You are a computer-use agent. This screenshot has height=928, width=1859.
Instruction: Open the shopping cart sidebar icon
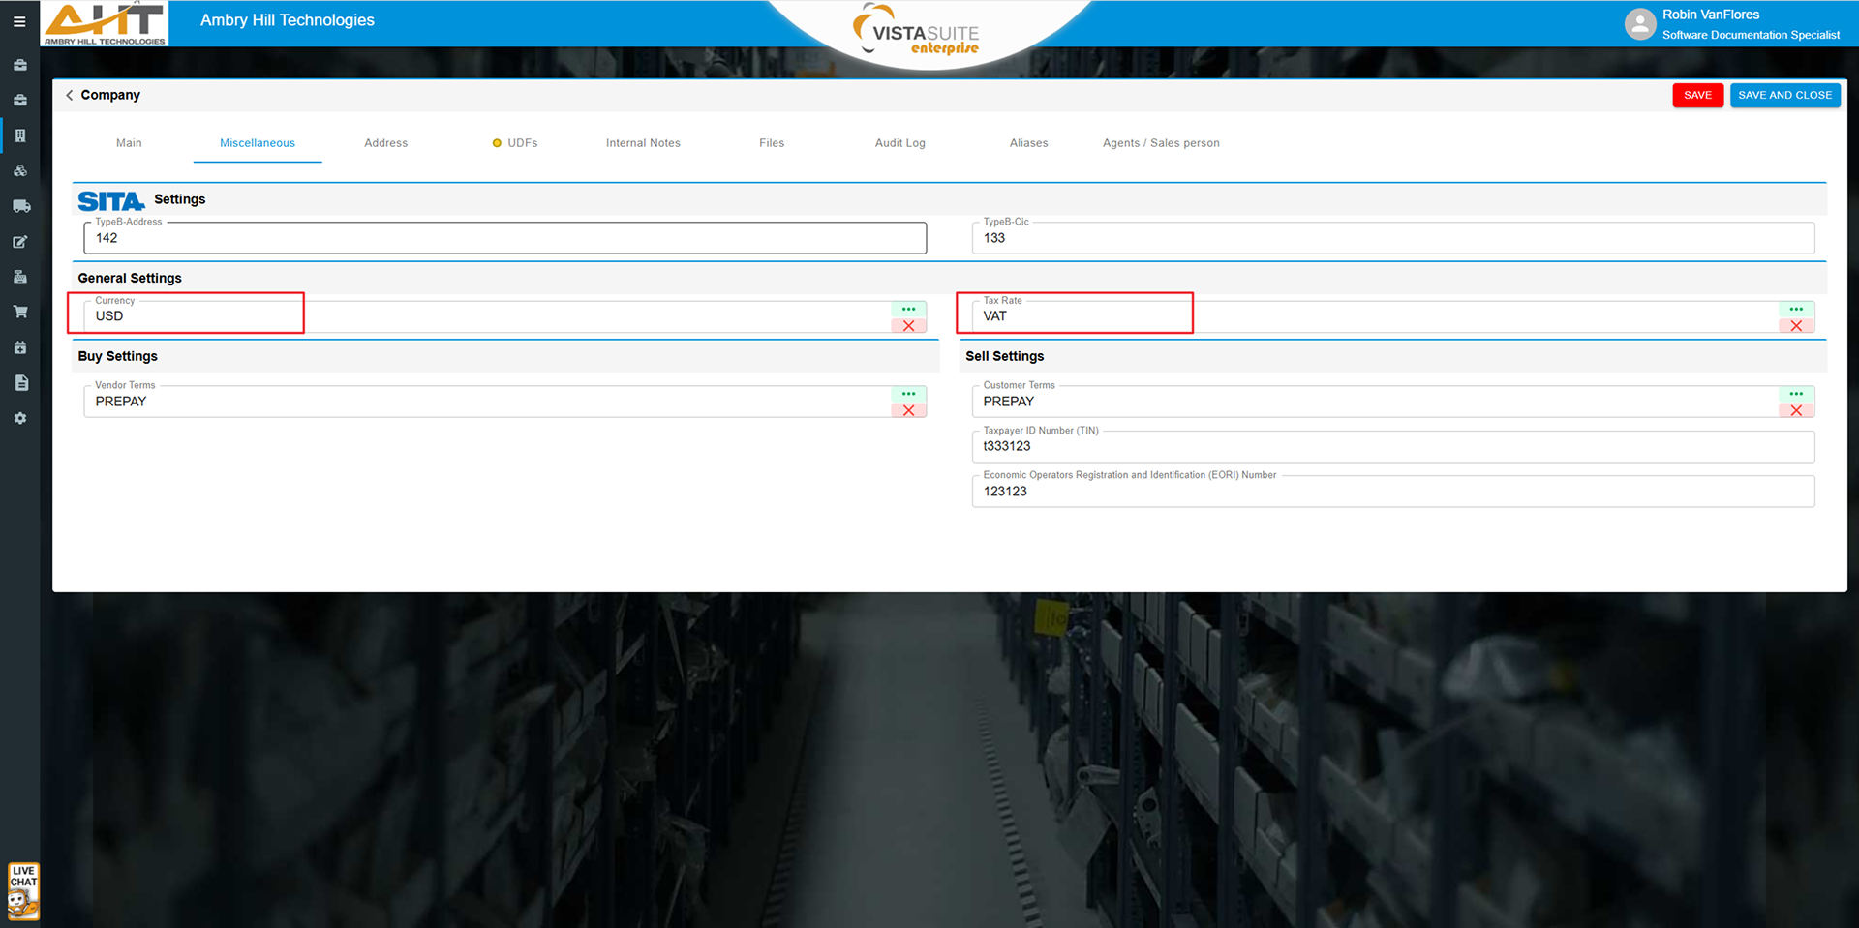20,312
